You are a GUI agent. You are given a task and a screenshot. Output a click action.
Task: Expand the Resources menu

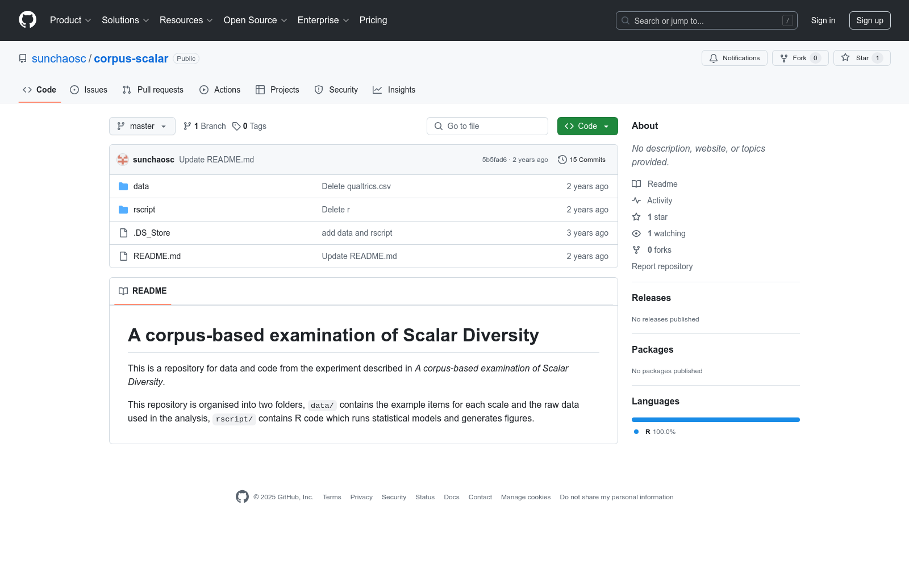pyautogui.click(x=186, y=20)
